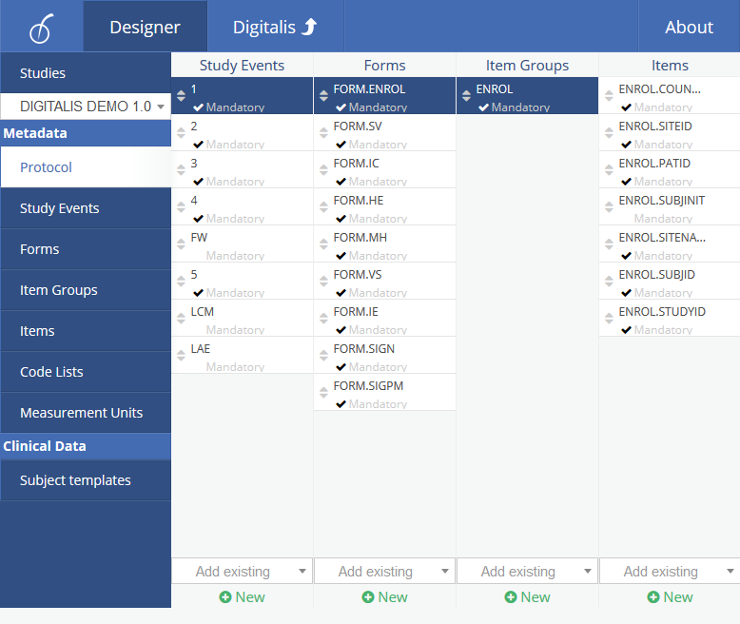Expand Add existing dropdown under Forms
This screenshot has width=740, height=624.
point(384,572)
